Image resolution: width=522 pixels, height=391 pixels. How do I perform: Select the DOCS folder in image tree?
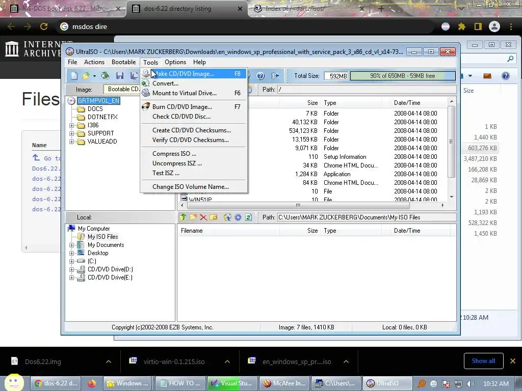point(95,109)
